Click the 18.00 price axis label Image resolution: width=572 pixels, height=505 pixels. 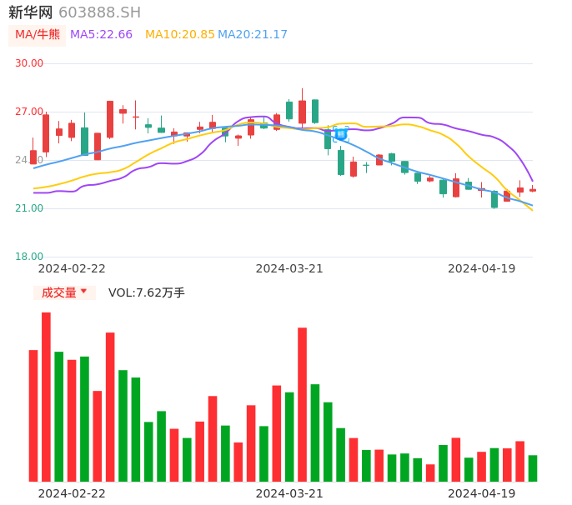pyautogui.click(x=29, y=257)
